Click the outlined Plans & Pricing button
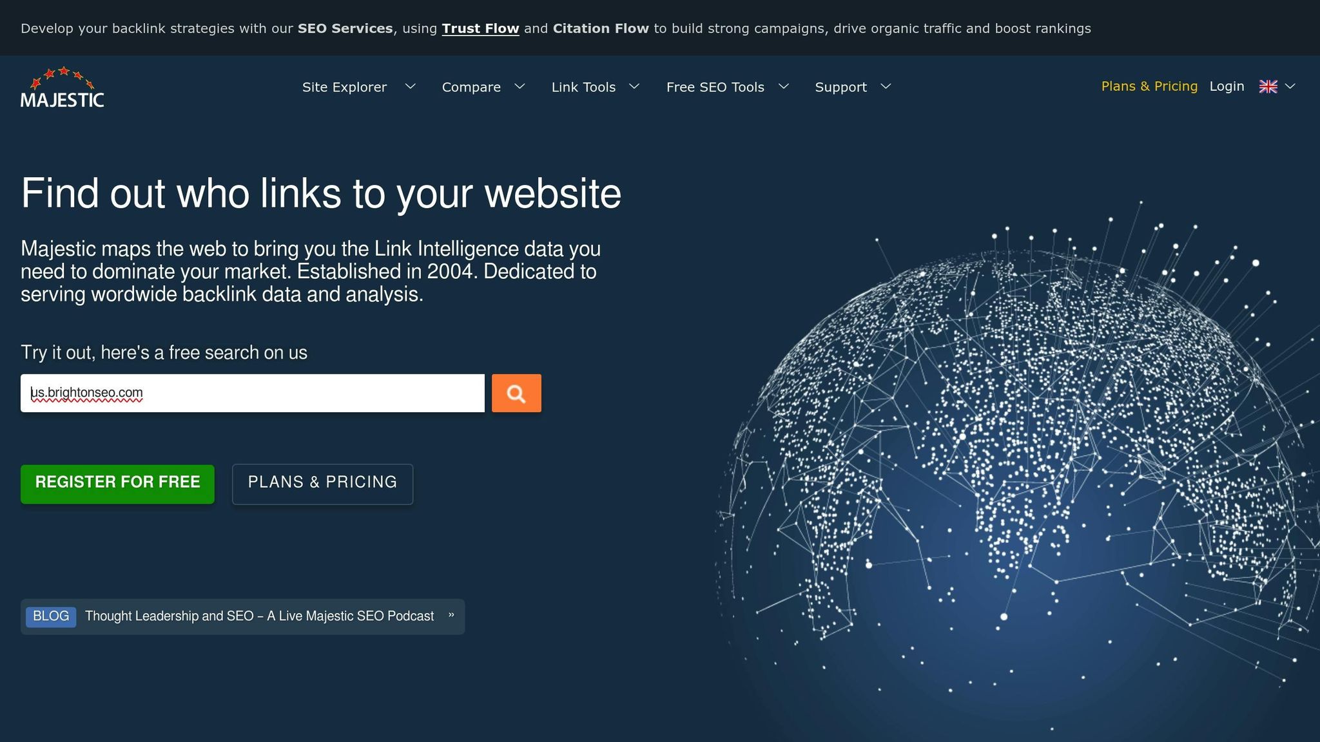Viewport: 1320px width, 742px height. 322,483
